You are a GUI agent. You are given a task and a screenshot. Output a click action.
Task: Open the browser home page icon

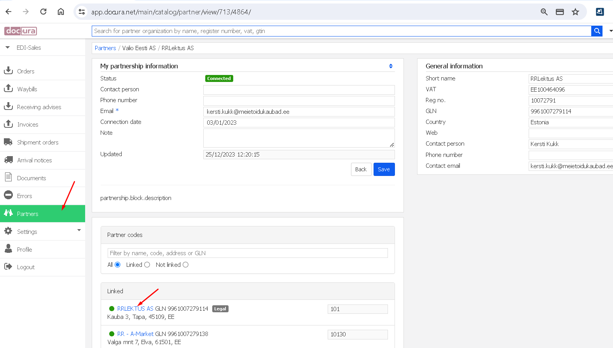tap(61, 12)
